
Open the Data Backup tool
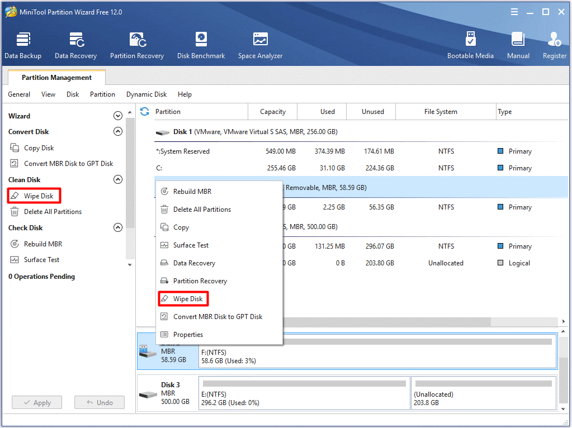point(23,46)
